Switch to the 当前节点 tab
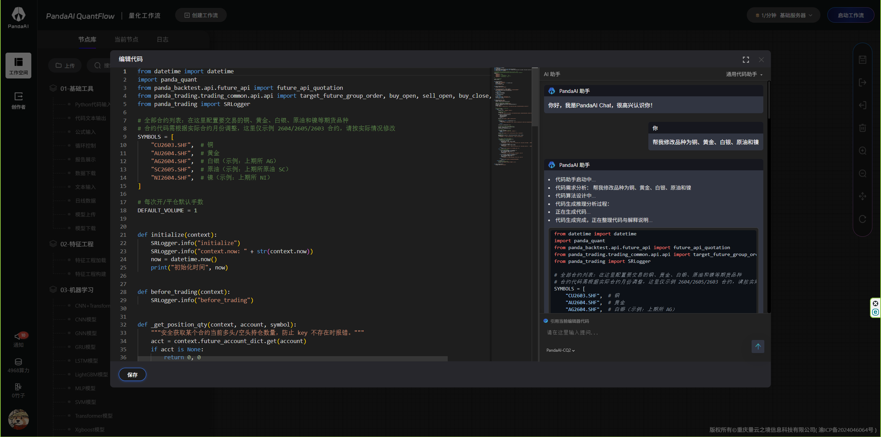This screenshot has height=437, width=881. click(x=126, y=39)
